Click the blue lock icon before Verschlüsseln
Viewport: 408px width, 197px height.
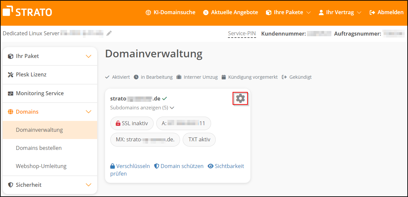pos(113,166)
